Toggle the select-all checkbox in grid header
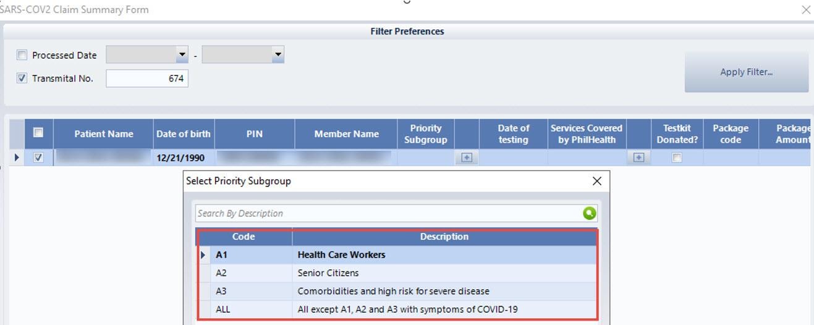The height and width of the screenshot is (325, 814). (38, 132)
